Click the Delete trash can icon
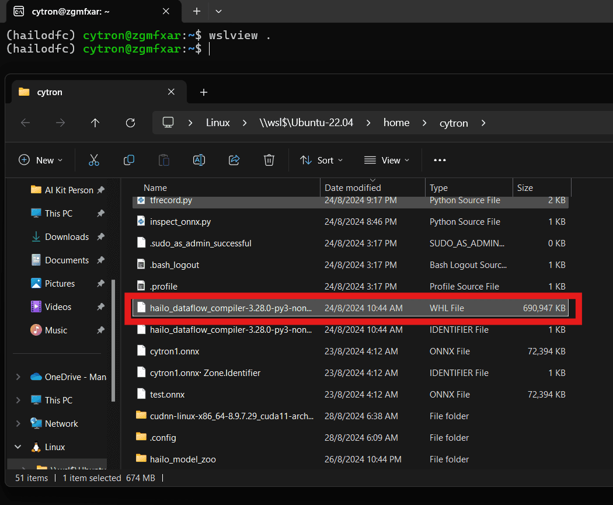Screen dimensions: 613x505 269,160
